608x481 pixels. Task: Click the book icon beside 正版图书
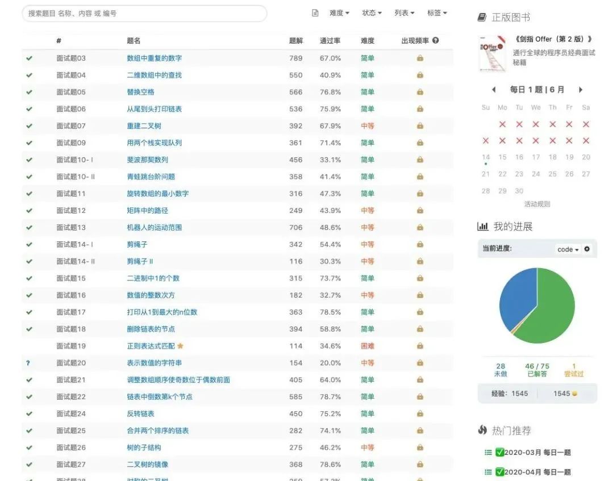coord(482,17)
